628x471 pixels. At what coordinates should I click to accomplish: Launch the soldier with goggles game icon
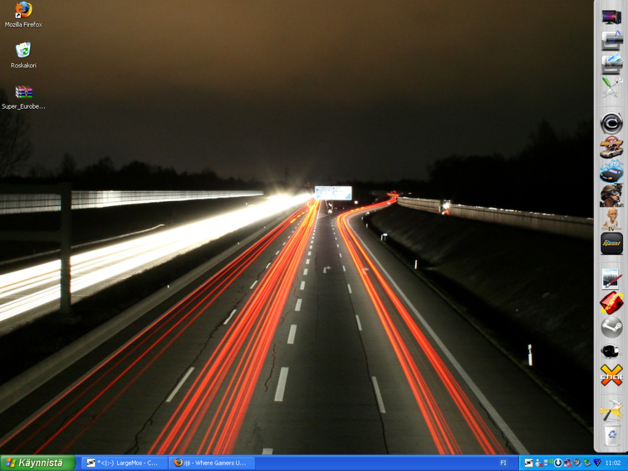[611, 195]
